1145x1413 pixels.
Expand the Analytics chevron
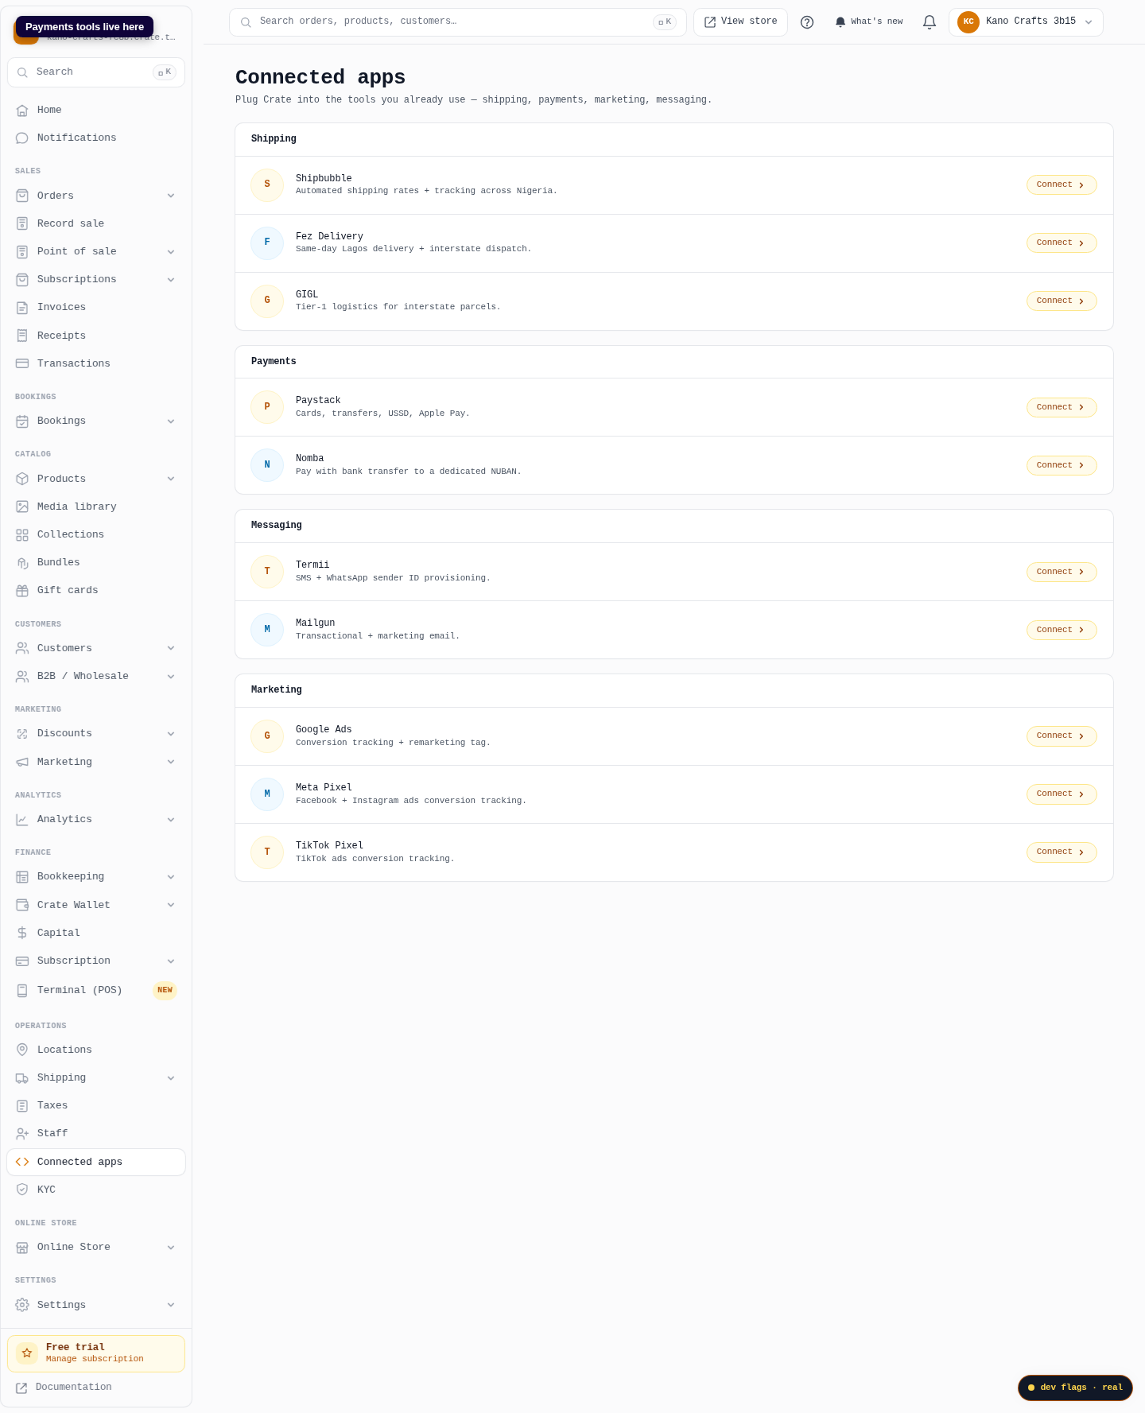pos(171,820)
